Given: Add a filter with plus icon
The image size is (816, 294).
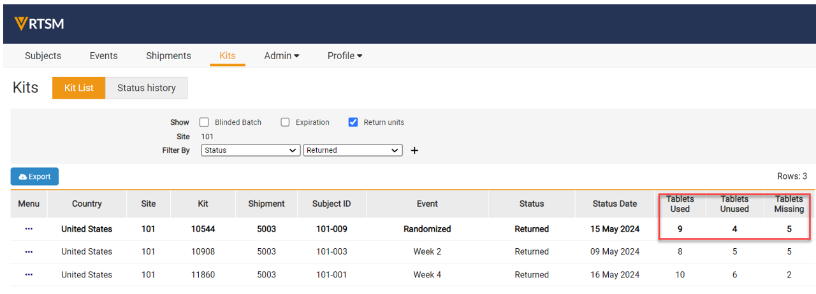Looking at the screenshot, I should (x=414, y=151).
